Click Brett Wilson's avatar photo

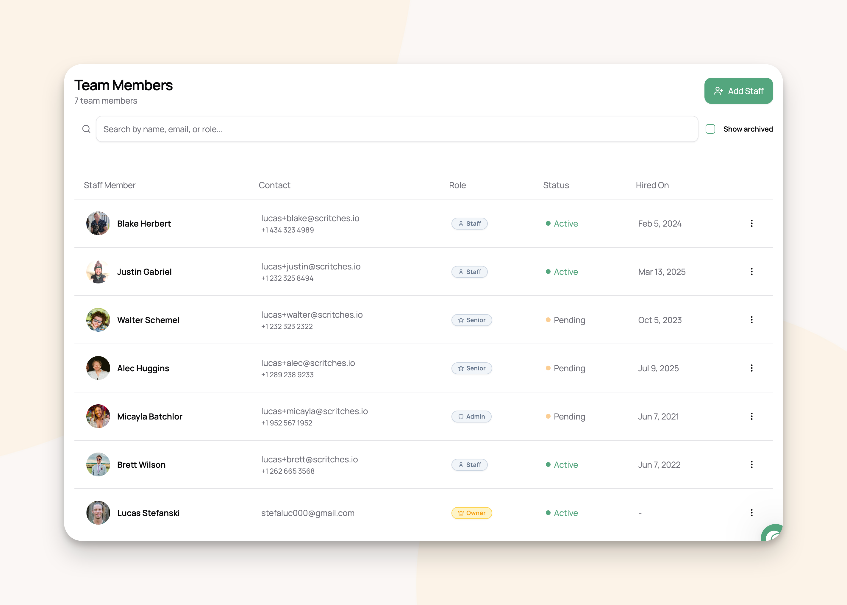(x=98, y=464)
